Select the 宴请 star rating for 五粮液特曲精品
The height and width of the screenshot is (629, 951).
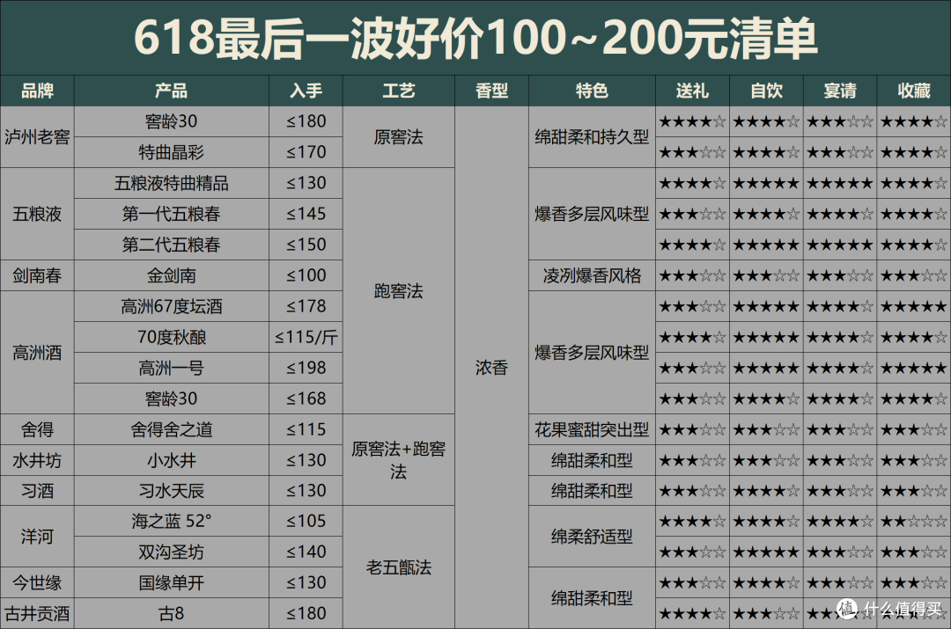840,183
